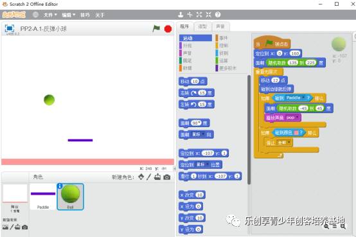Screen dimensions: 356x237
Task: Create new sprite from camera icon
Action: (167, 177)
